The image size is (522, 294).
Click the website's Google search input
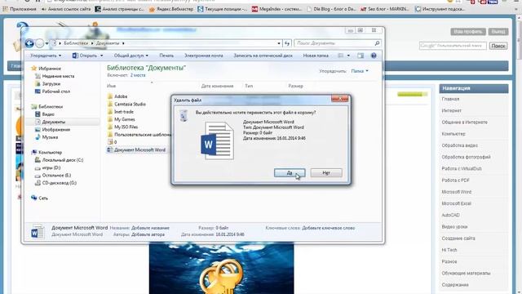(453, 46)
